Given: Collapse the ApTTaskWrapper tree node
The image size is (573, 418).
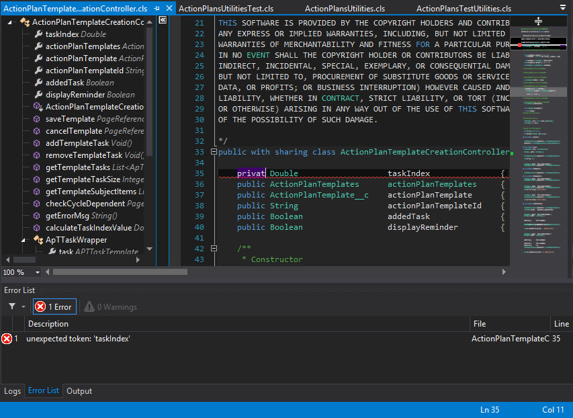Looking at the screenshot, I should 24,241.
